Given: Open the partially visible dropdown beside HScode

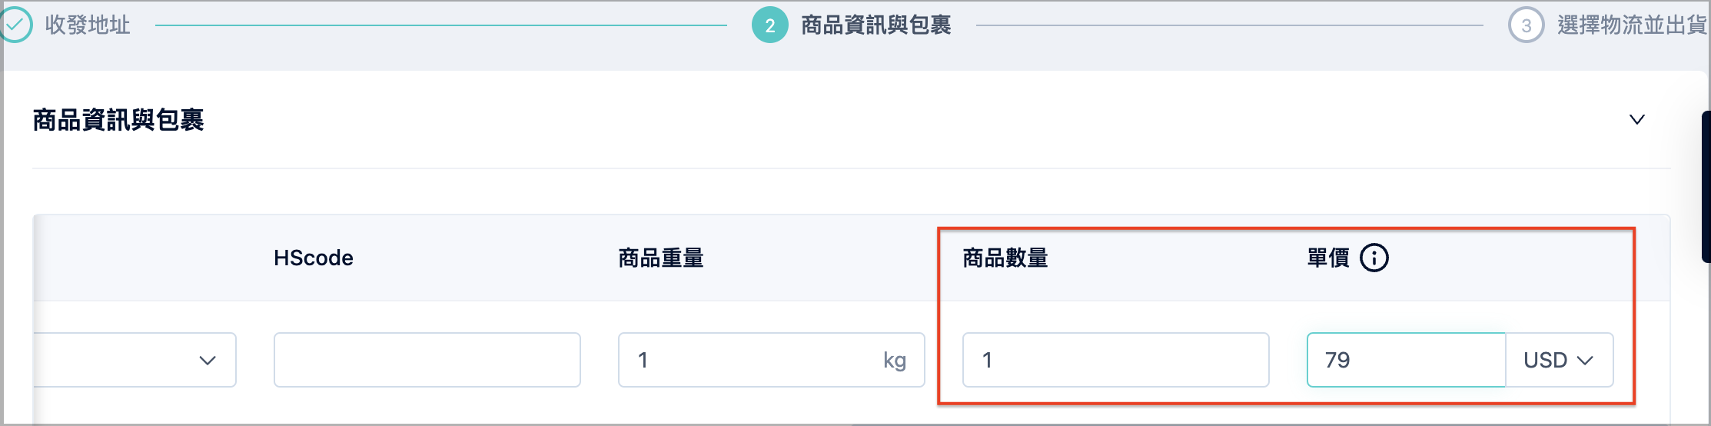Looking at the screenshot, I should pos(135,360).
